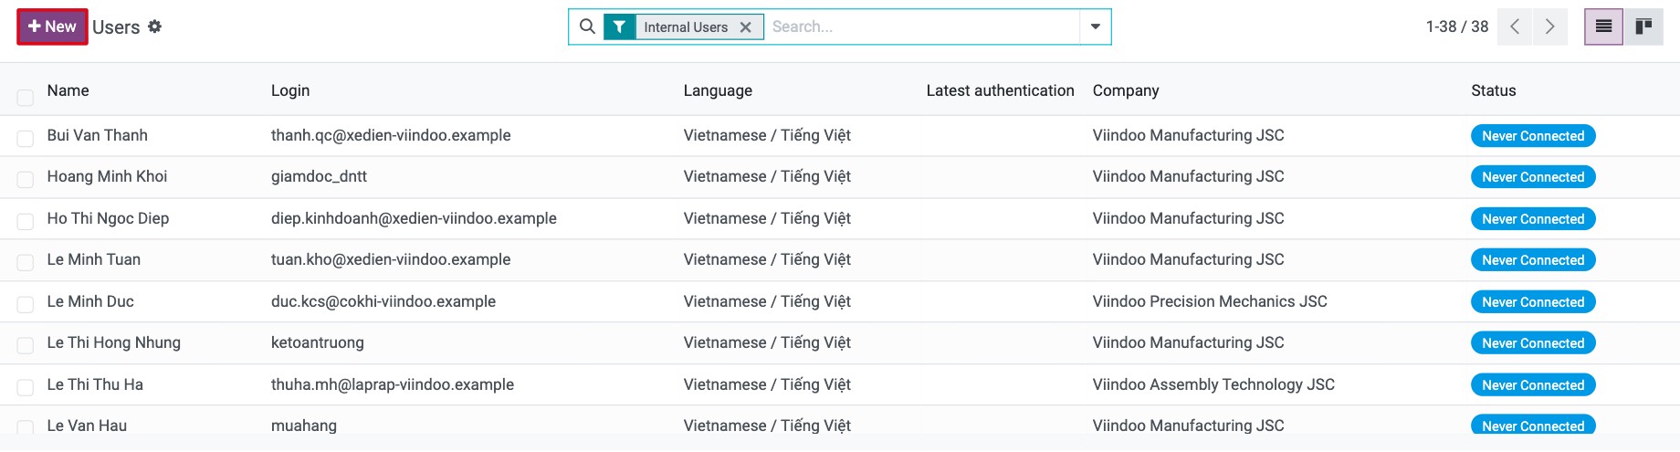Click Viindoo Assembly Technology JSC company cell
The image size is (1680, 452).
coord(1213,384)
